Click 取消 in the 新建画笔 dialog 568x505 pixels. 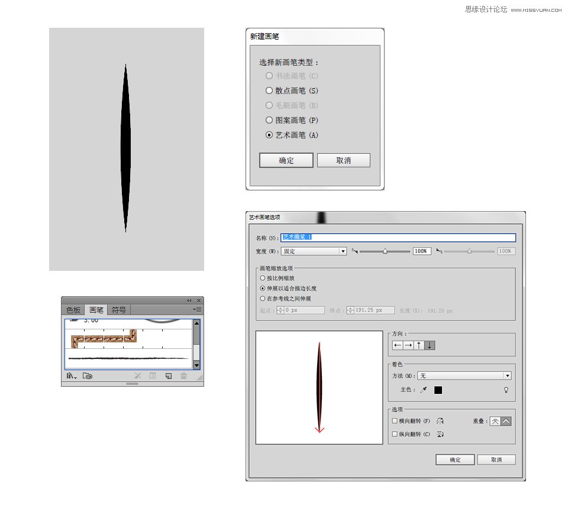344,160
